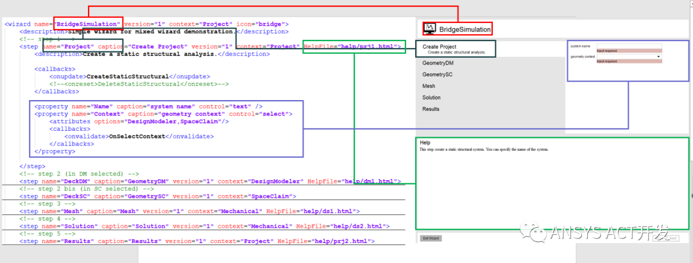Click the commented DeleteStaticStructural onreset line

click(139, 84)
